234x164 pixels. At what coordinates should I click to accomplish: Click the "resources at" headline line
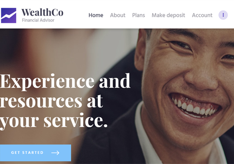click(51, 100)
